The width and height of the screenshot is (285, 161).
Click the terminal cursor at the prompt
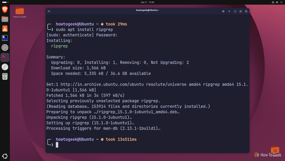click(x=57, y=145)
